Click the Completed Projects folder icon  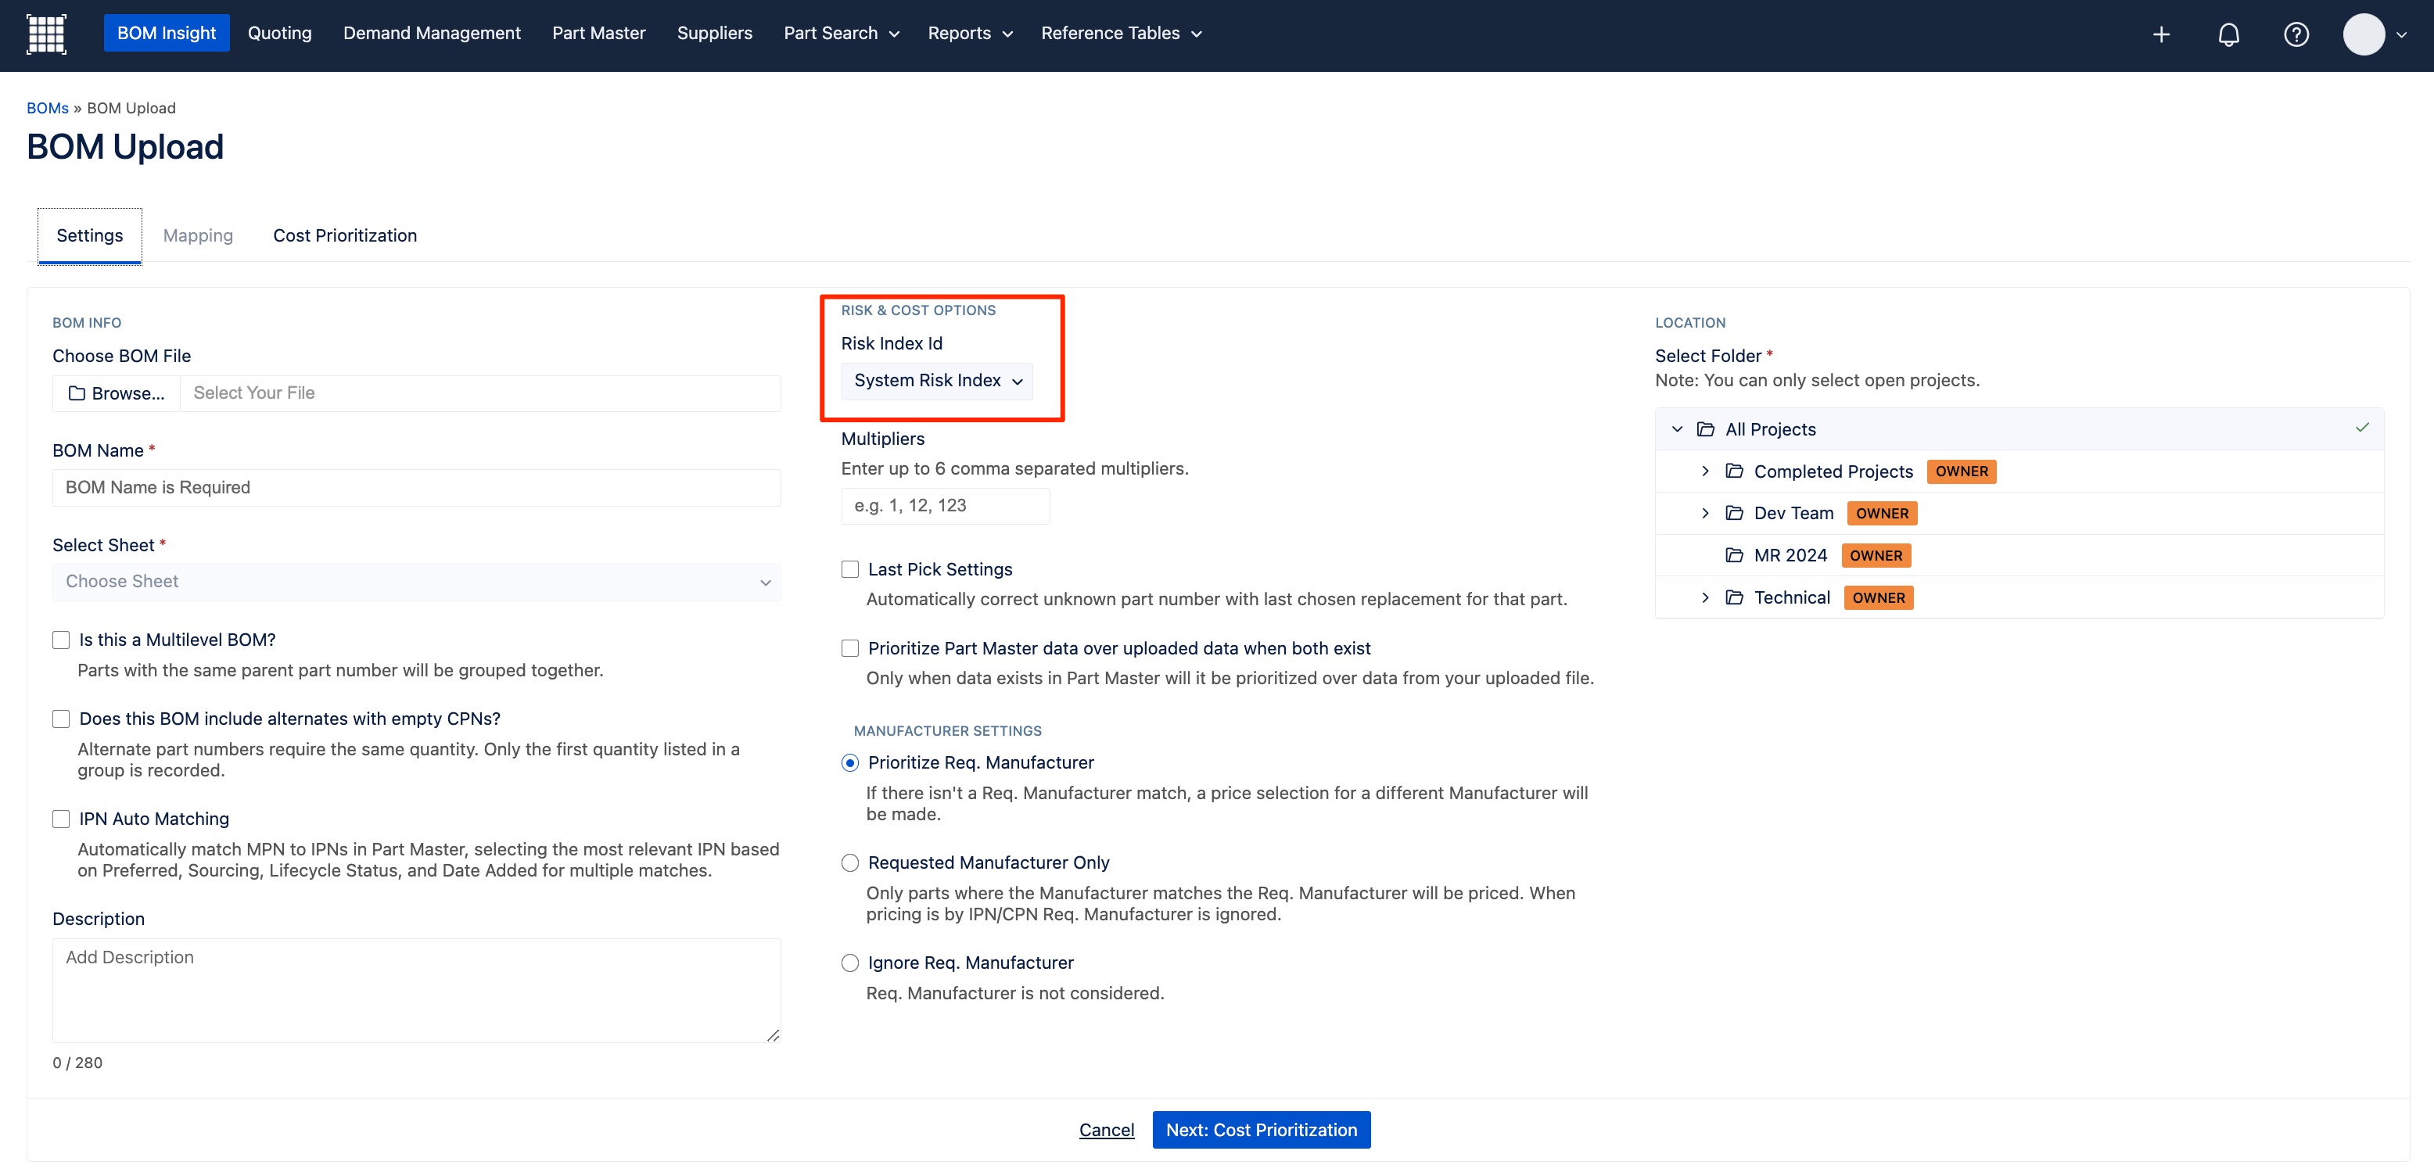1734,471
